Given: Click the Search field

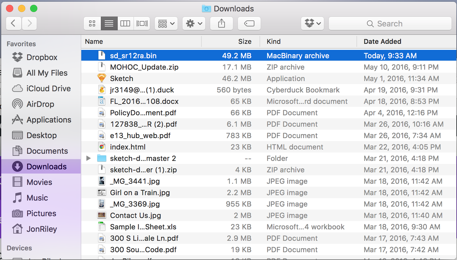Looking at the screenshot, I should point(390,23).
